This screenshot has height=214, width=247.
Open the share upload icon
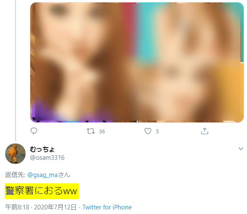pos(205,131)
